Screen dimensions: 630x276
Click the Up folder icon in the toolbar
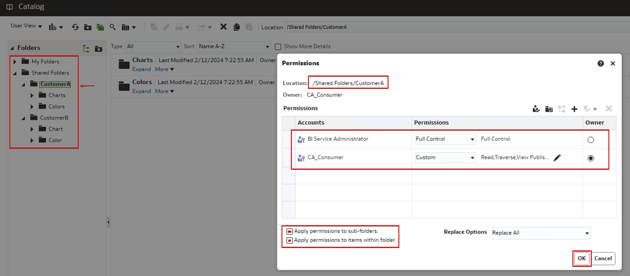tap(88, 27)
